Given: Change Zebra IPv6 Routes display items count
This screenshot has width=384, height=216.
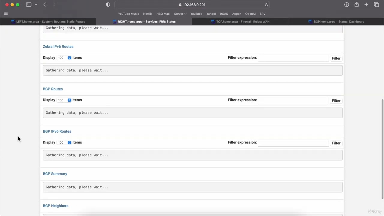Looking at the screenshot, I should (x=64, y=58).
